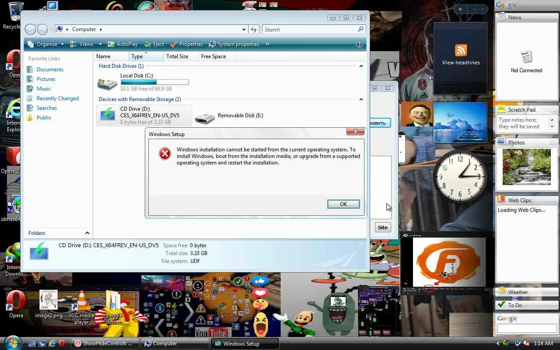Click the analog clock gadget
The image size is (560, 350).
click(460, 176)
